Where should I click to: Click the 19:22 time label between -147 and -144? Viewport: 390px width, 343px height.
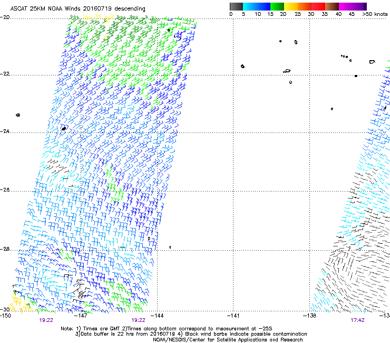[138, 320]
